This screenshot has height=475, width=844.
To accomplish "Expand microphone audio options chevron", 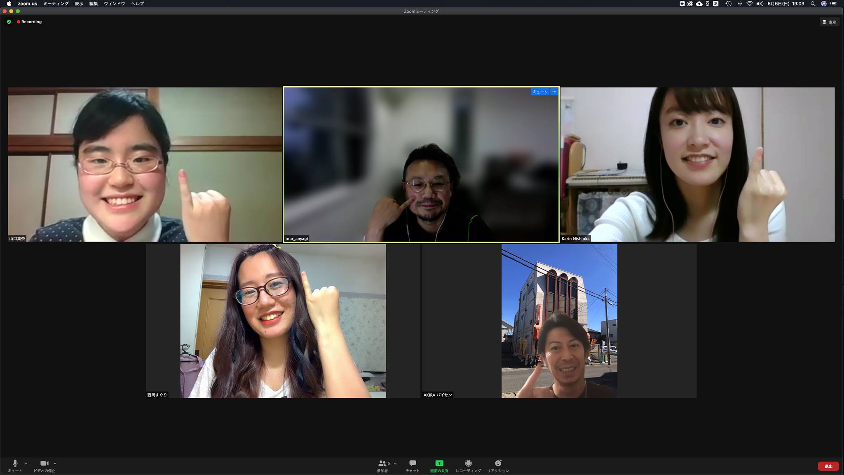I will point(26,463).
